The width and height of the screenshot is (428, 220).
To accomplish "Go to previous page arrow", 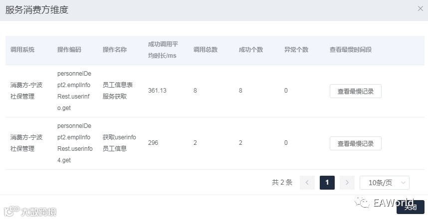I will tap(307, 183).
